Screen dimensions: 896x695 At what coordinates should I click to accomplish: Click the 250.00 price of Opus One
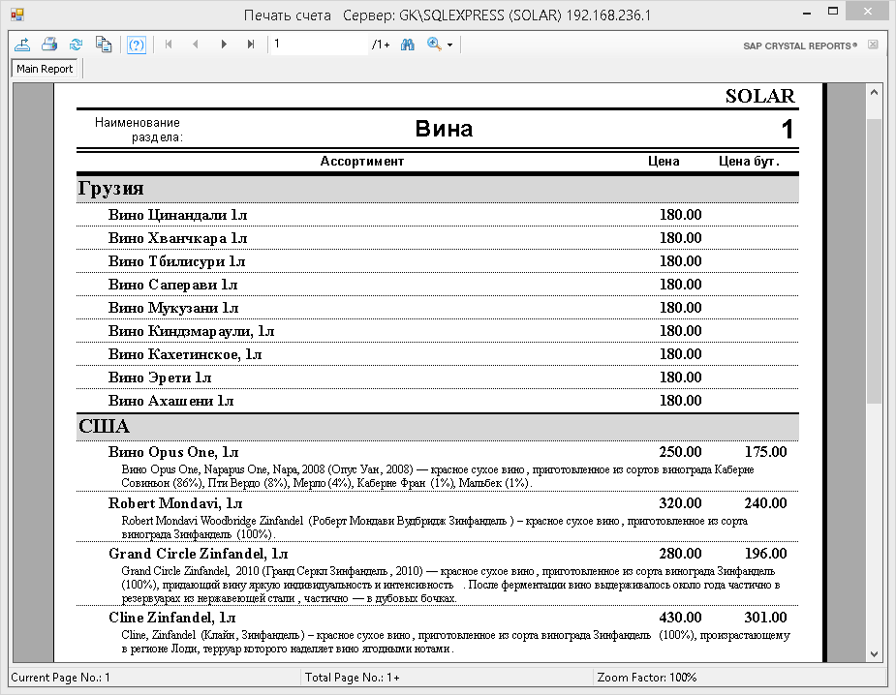[680, 452]
